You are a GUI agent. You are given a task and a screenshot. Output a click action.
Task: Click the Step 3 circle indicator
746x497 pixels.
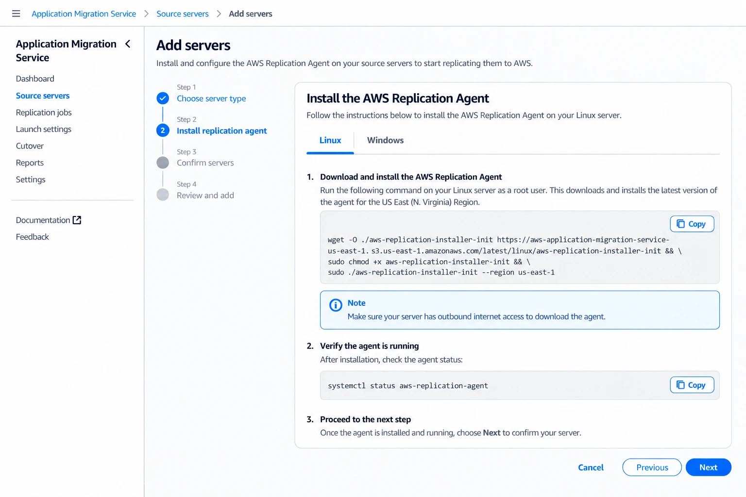click(x=163, y=163)
